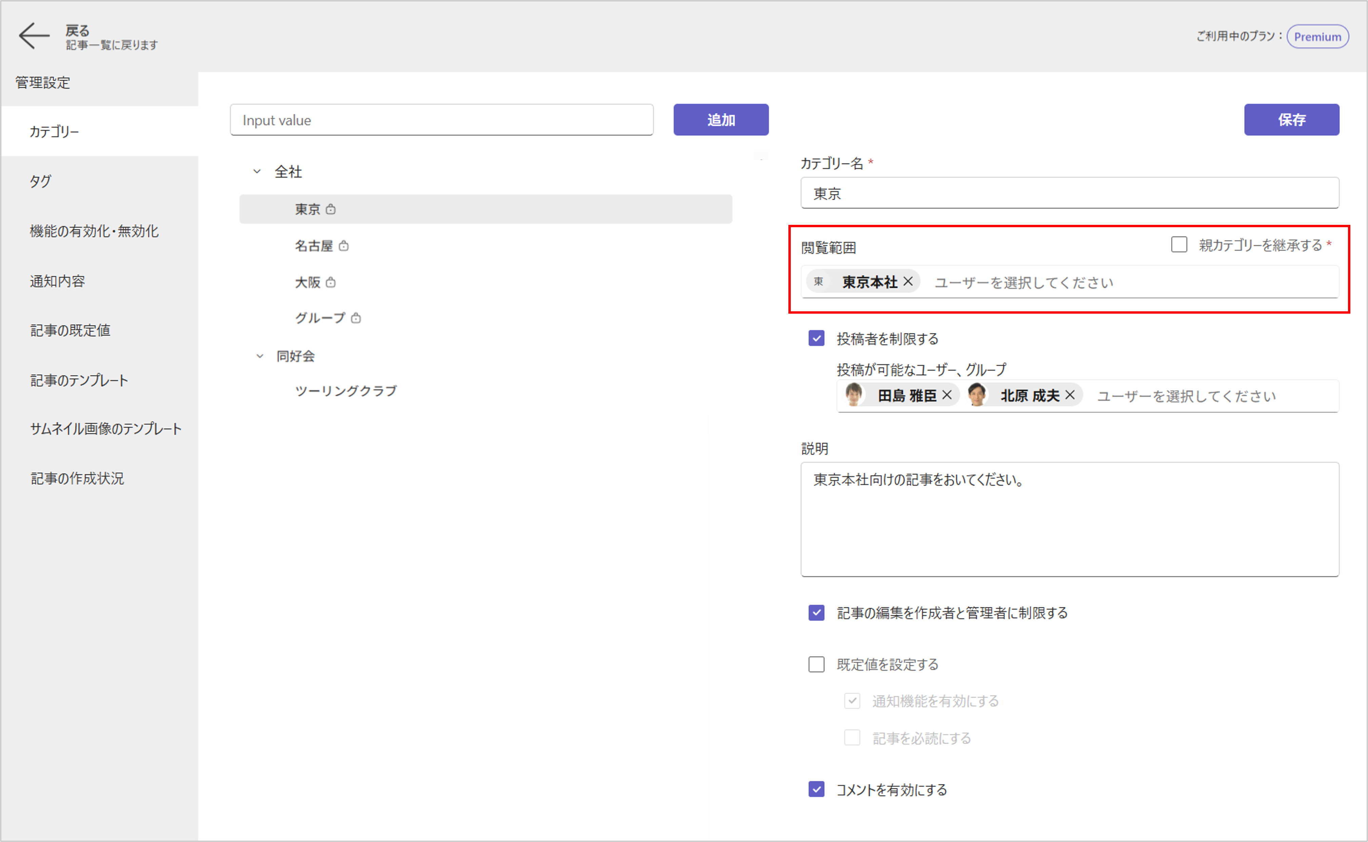The width and height of the screenshot is (1368, 842).
Task: Click 田島 雅臣's avatar picture
Action: pos(854,395)
